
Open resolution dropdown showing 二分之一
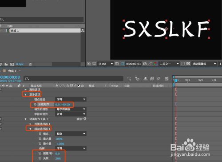click(169, 64)
